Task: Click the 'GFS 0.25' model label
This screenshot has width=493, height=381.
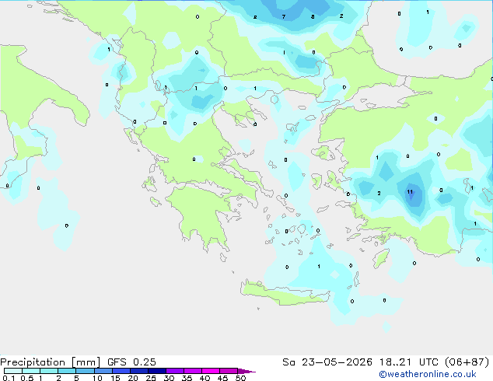Action: coord(131,362)
